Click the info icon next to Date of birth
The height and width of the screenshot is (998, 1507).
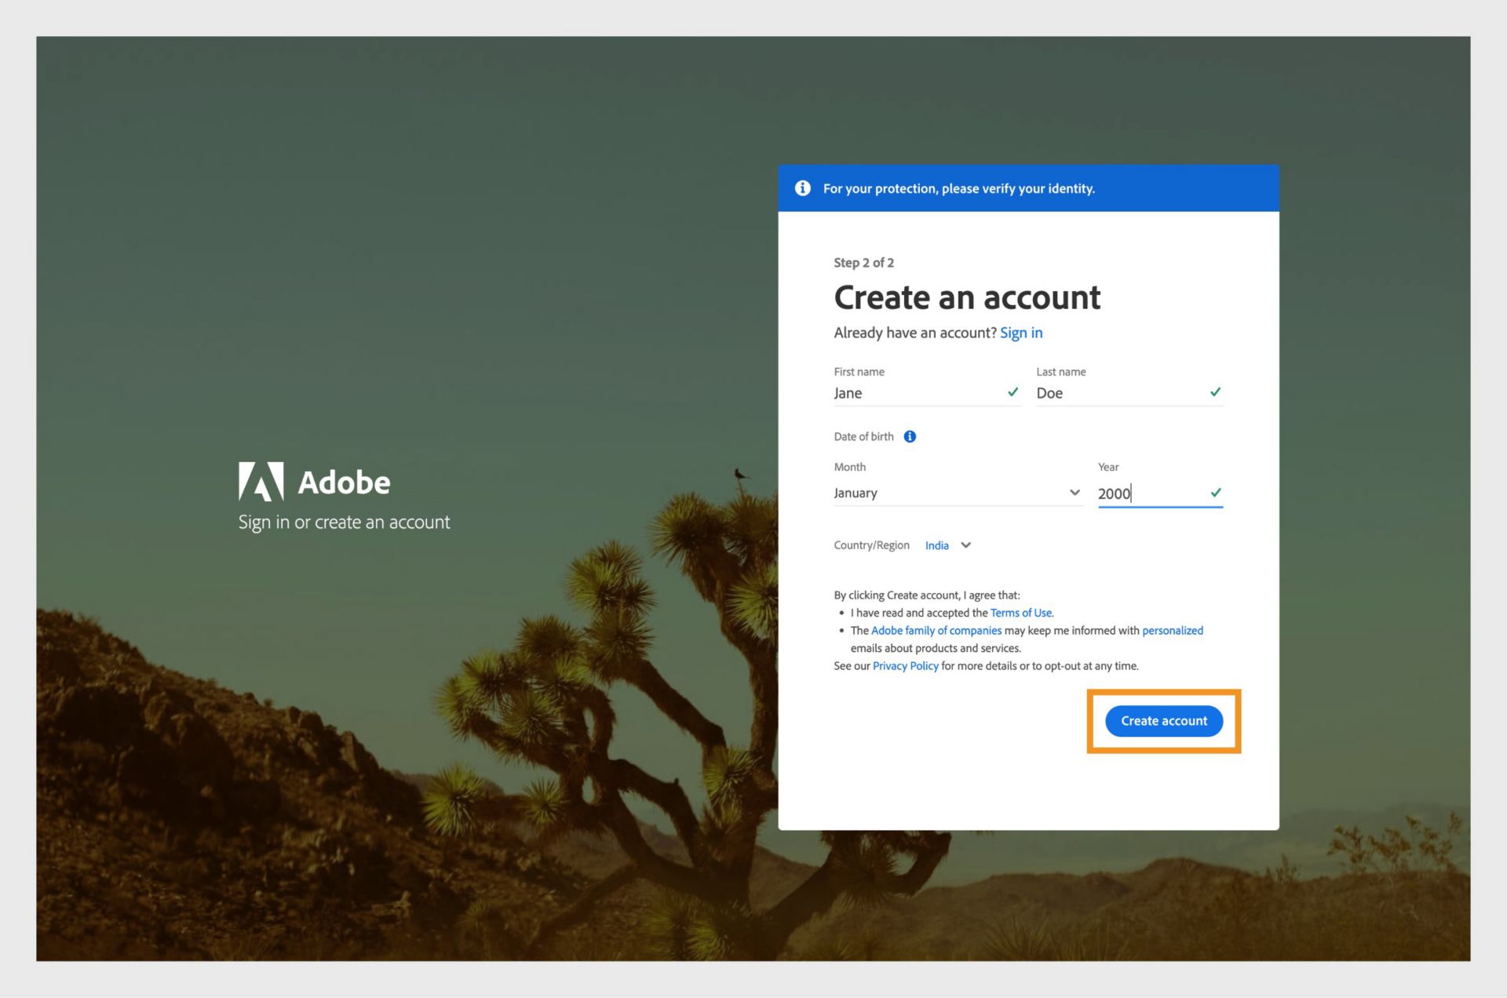point(914,436)
